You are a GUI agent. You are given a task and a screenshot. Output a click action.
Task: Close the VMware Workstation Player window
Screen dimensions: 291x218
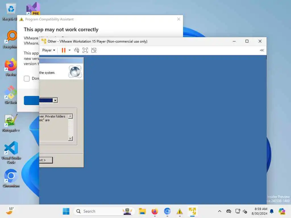(x=260, y=41)
